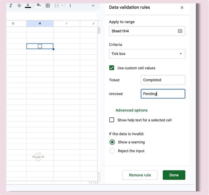Select column H header

click(40, 23)
